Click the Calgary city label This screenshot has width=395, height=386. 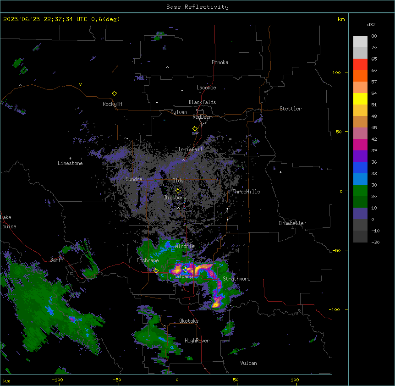click(x=183, y=276)
